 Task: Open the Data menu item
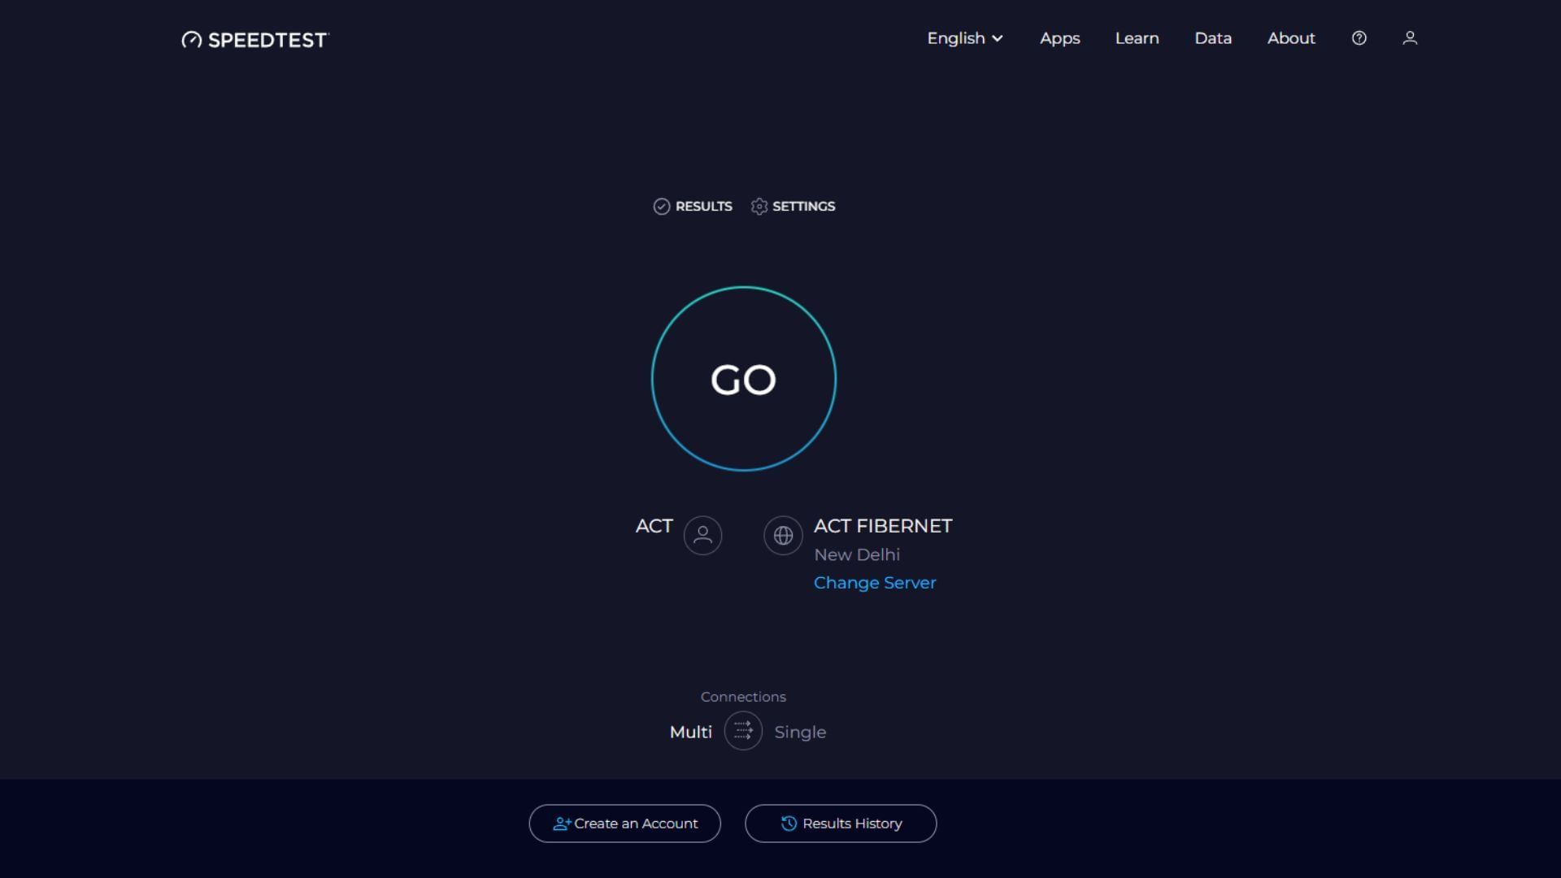[1213, 38]
